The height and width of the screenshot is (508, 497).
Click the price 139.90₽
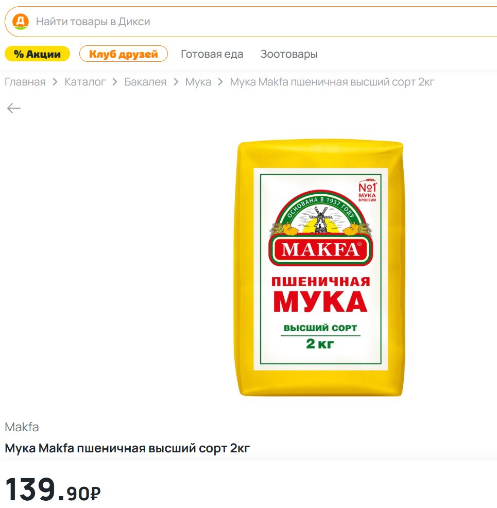click(53, 489)
